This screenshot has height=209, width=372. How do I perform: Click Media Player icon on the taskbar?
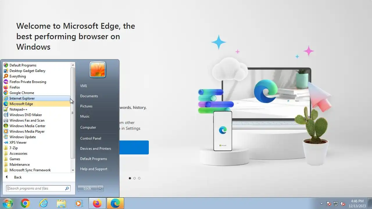point(79,203)
